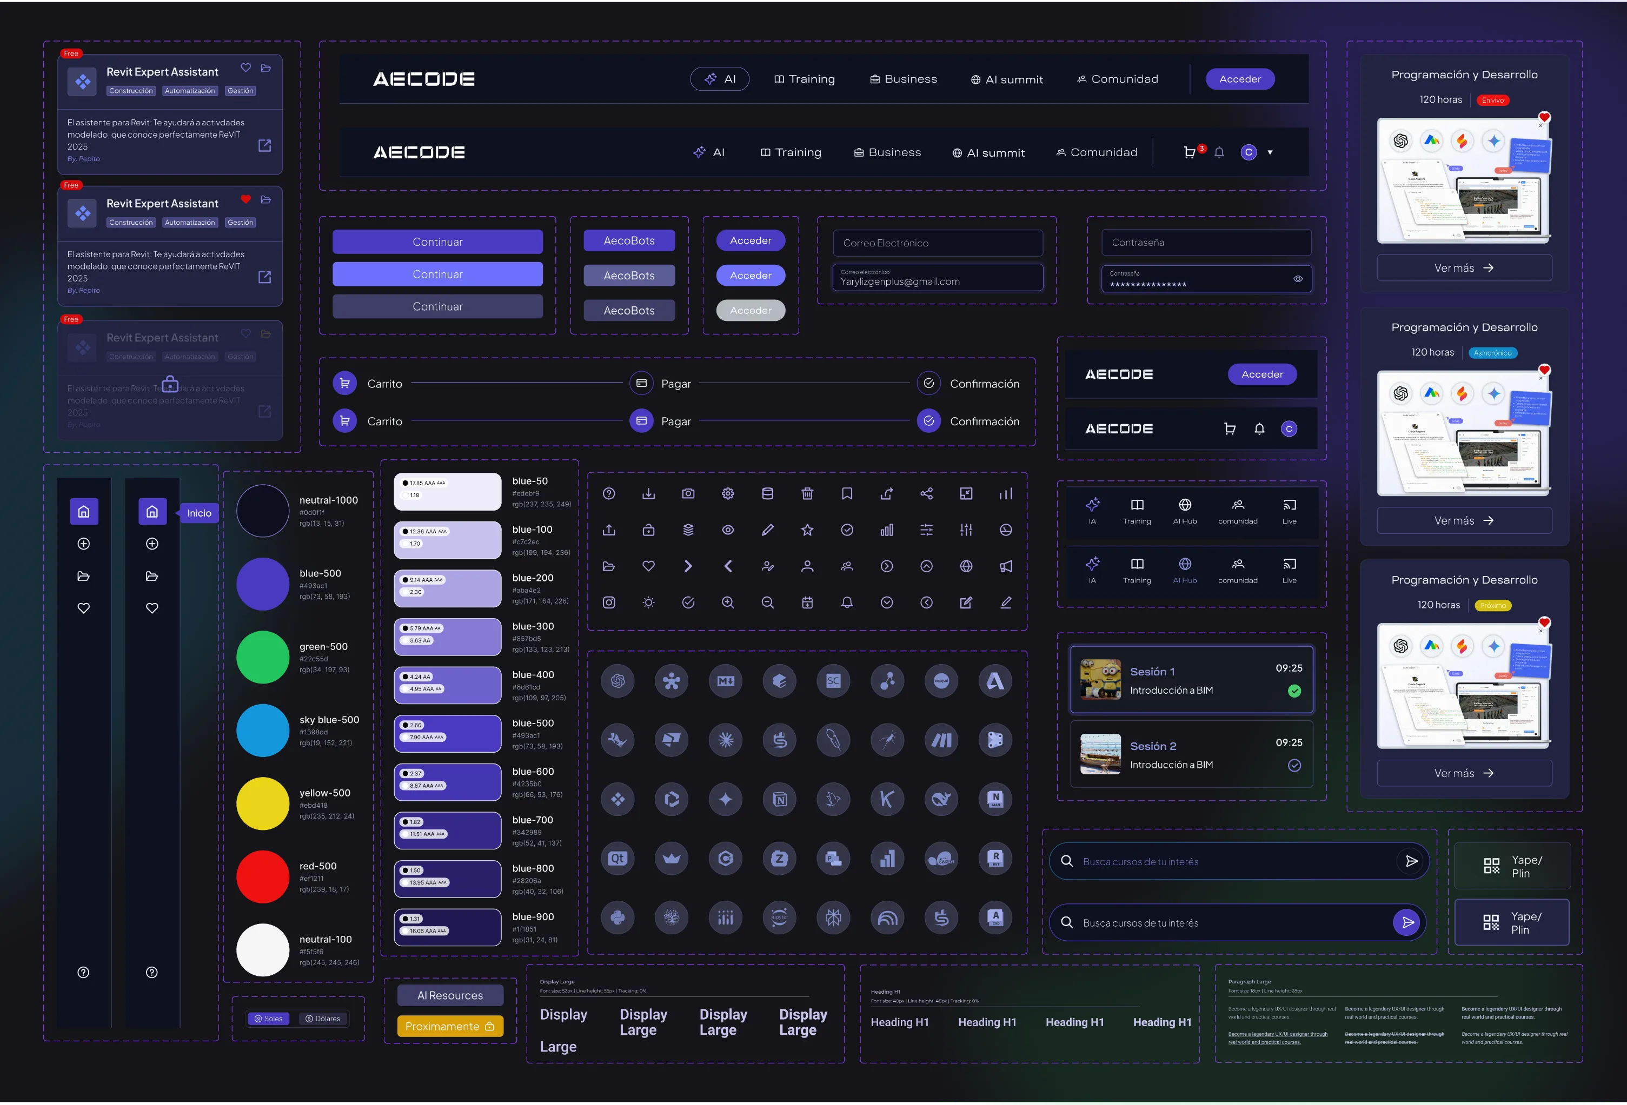Click the highlighted AI Hub globe icon
The image size is (1627, 1105).
(x=1185, y=564)
